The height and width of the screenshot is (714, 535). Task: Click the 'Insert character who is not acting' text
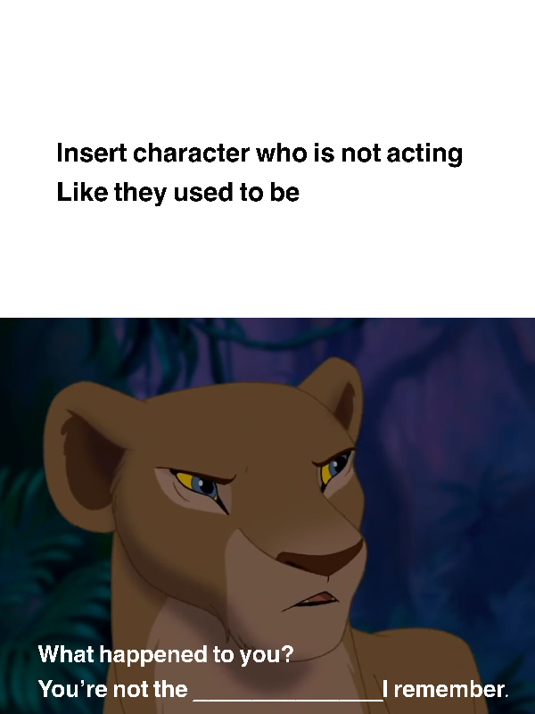click(259, 154)
